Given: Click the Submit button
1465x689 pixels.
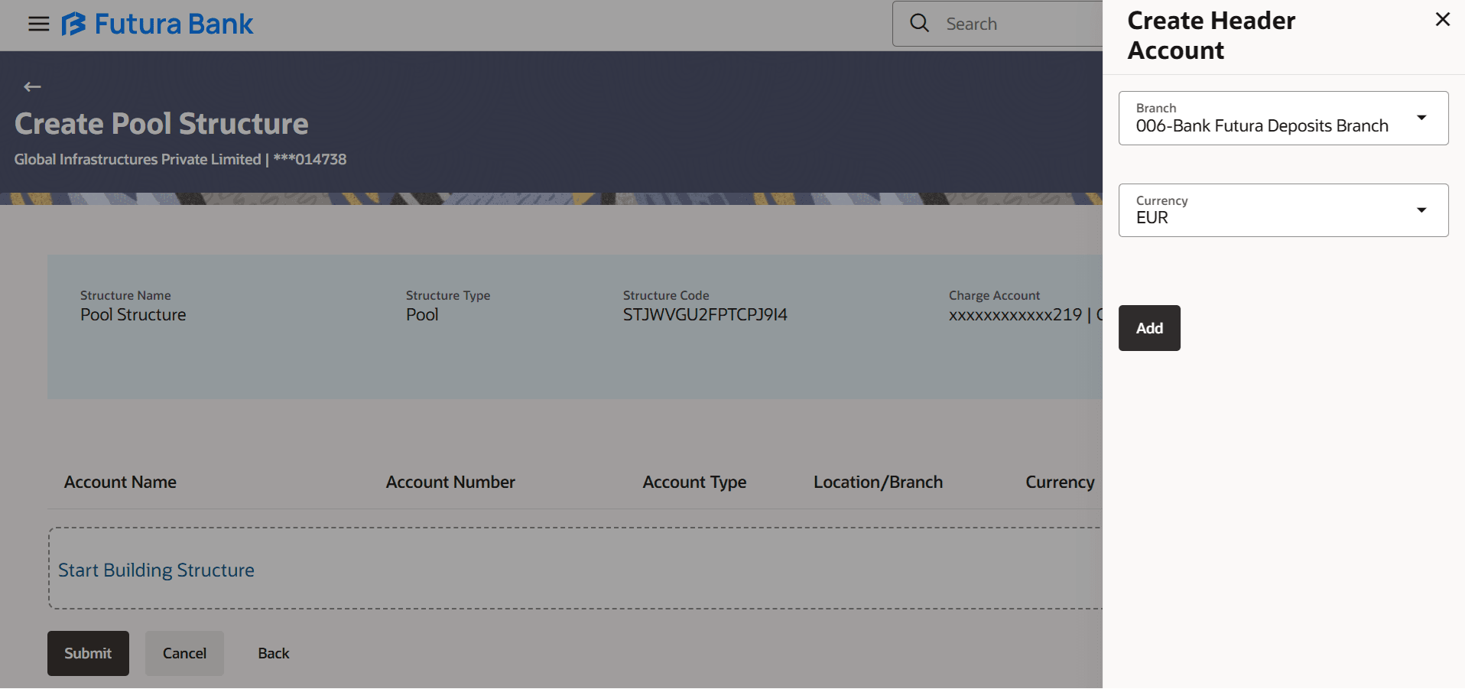Looking at the screenshot, I should pos(88,653).
